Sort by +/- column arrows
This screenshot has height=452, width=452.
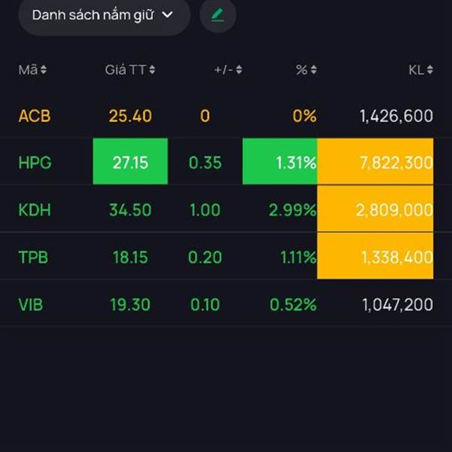(x=239, y=70)
